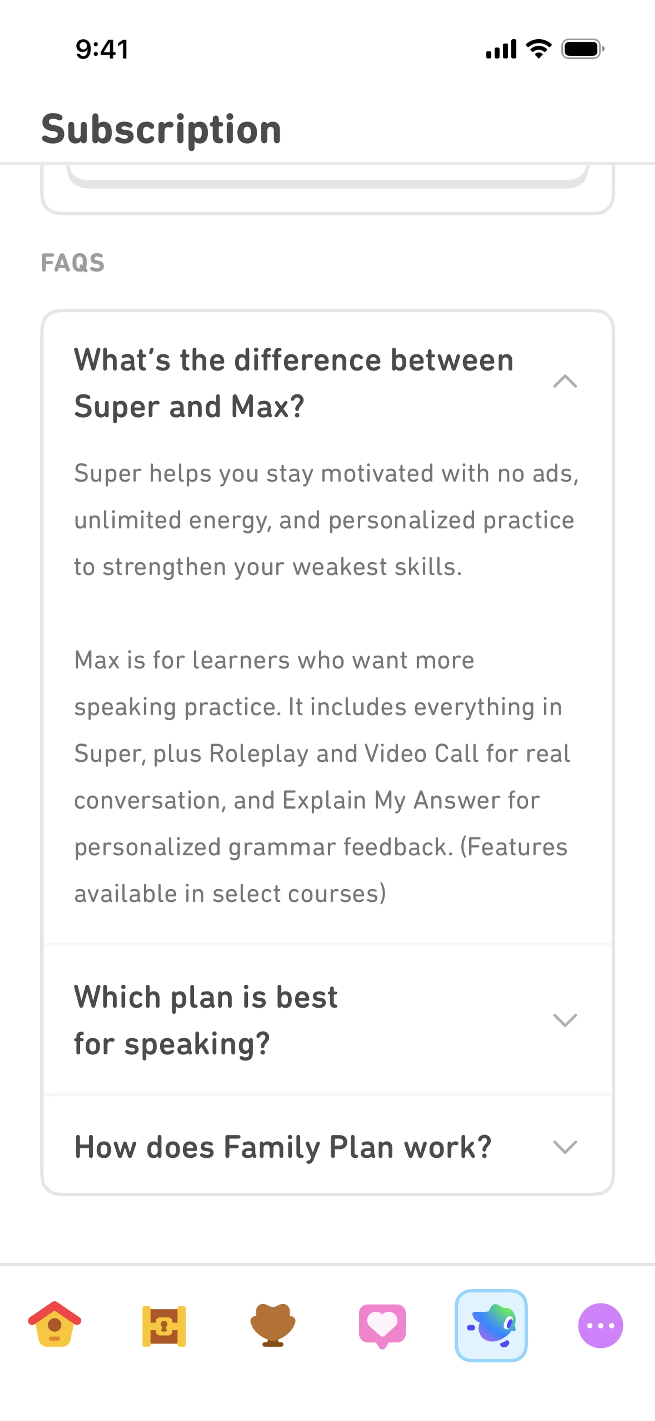Tap the Wi-Fi status icon
The height and width of the screenshot is (1421, 655).
pyautogui.click(x=539, y=49)
